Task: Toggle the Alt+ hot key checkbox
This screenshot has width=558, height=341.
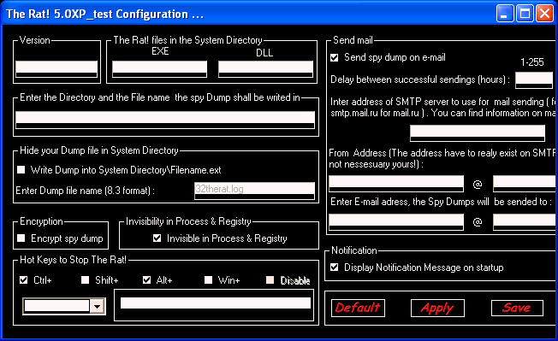Action: pyautogui.click(x=146, y=280)
